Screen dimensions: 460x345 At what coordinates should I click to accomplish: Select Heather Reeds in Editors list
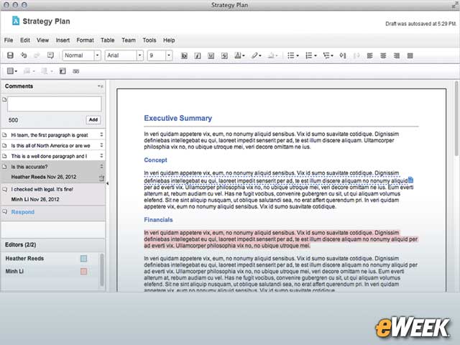coord(24,259)
